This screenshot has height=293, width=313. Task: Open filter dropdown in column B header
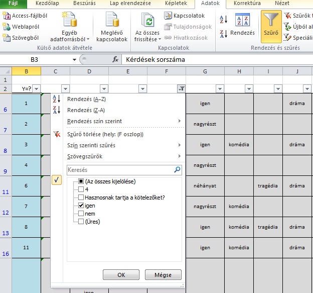[37, 89]
